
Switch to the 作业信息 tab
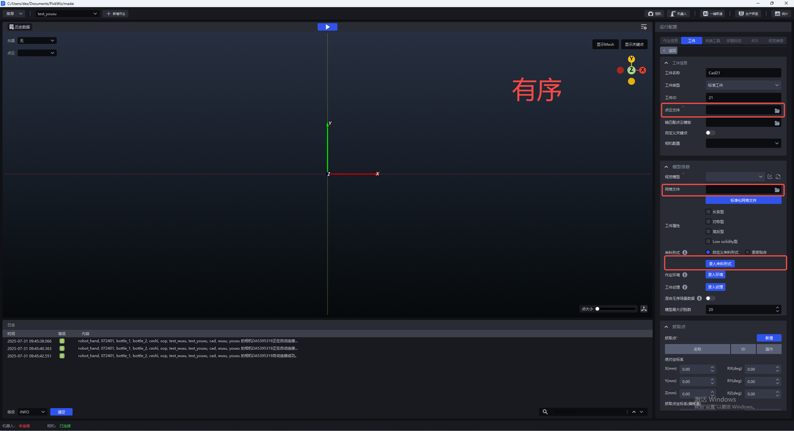point(671,41)
